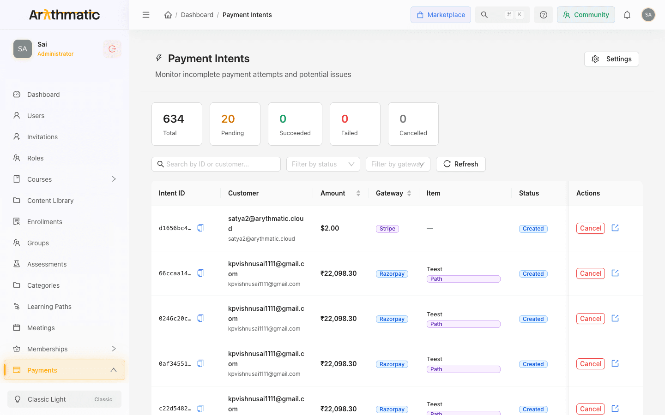Image resolution: width=665 pixels, height=415 pixels.
Task: Click the $2.00 amount cell
Action: [x=330, y=228]
